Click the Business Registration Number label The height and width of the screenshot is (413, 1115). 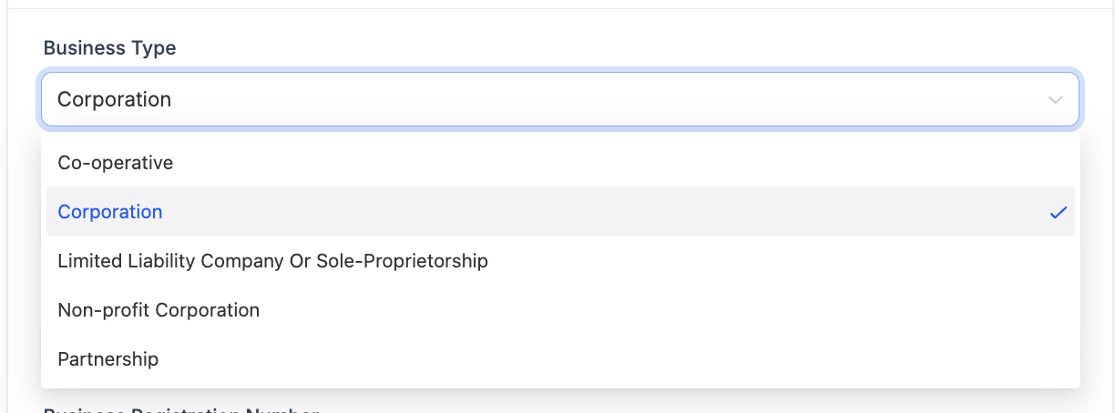point(181,409)
